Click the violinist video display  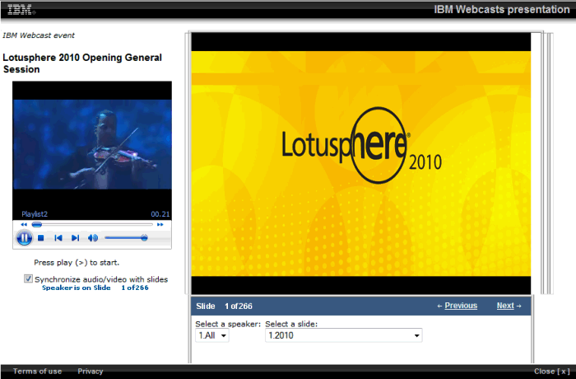click(x=92, y=144)
